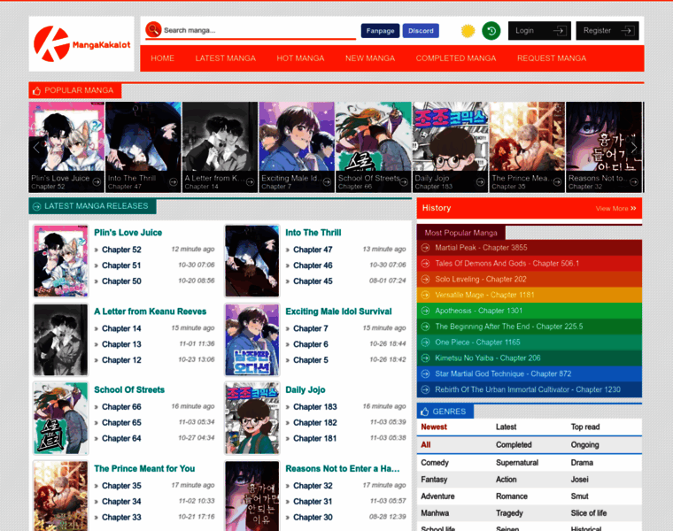Screen dimensions: 673x531
Task: Open Chapter 47 of Into The Thrill
Action: (x=313, y=250)
